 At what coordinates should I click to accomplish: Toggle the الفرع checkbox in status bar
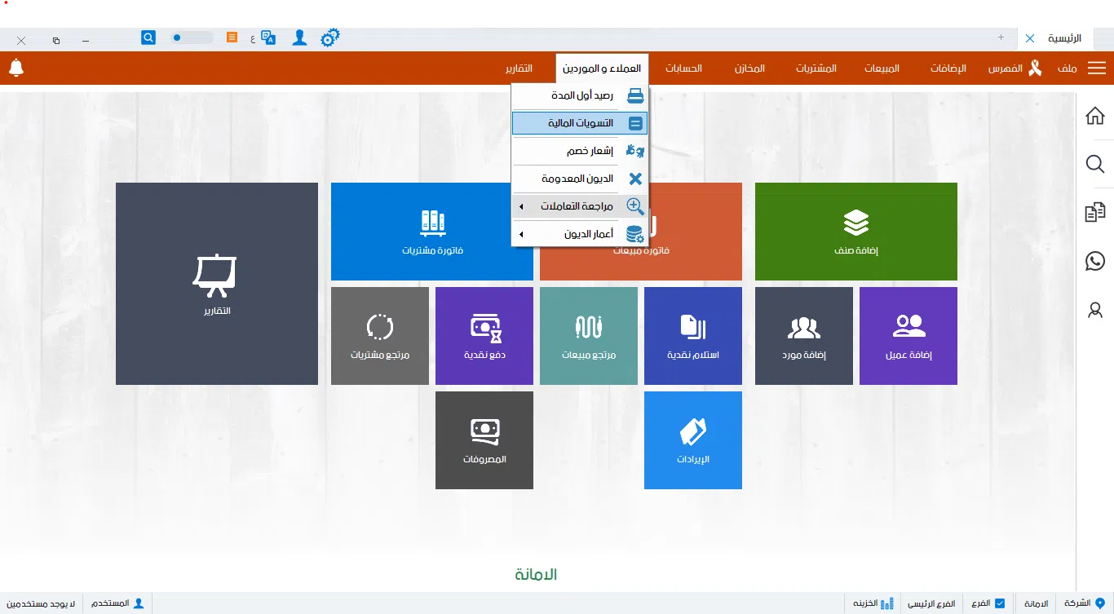tap(1000, 603)
